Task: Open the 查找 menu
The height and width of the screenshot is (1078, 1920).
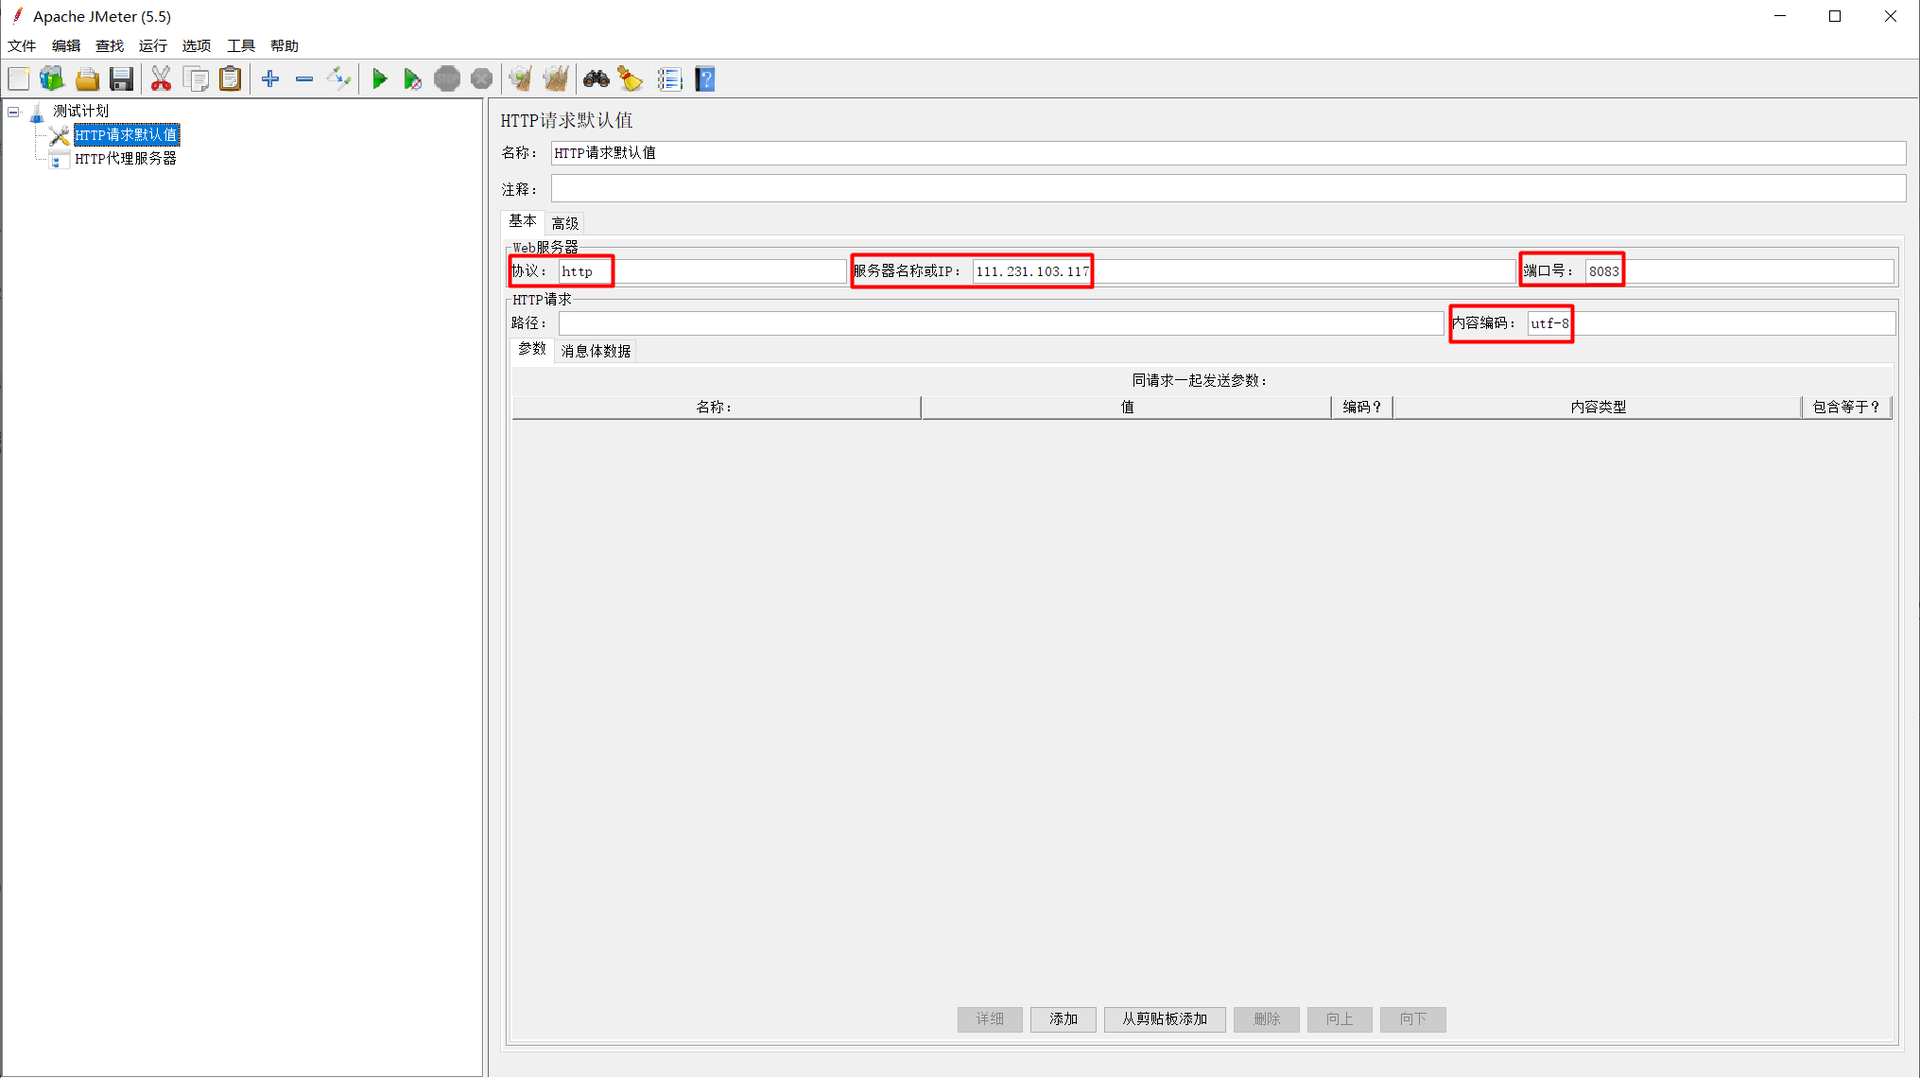Action: [x=110, y=46]
